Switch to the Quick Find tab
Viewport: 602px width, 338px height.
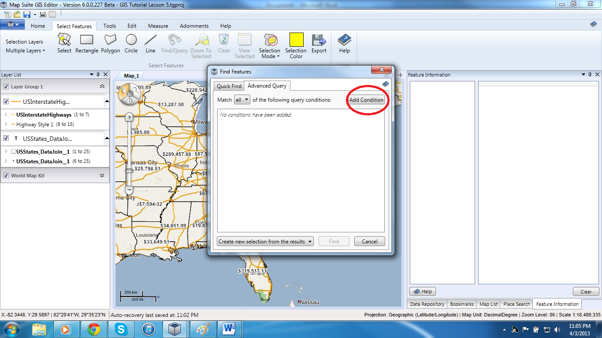click(x=229, y=86)
